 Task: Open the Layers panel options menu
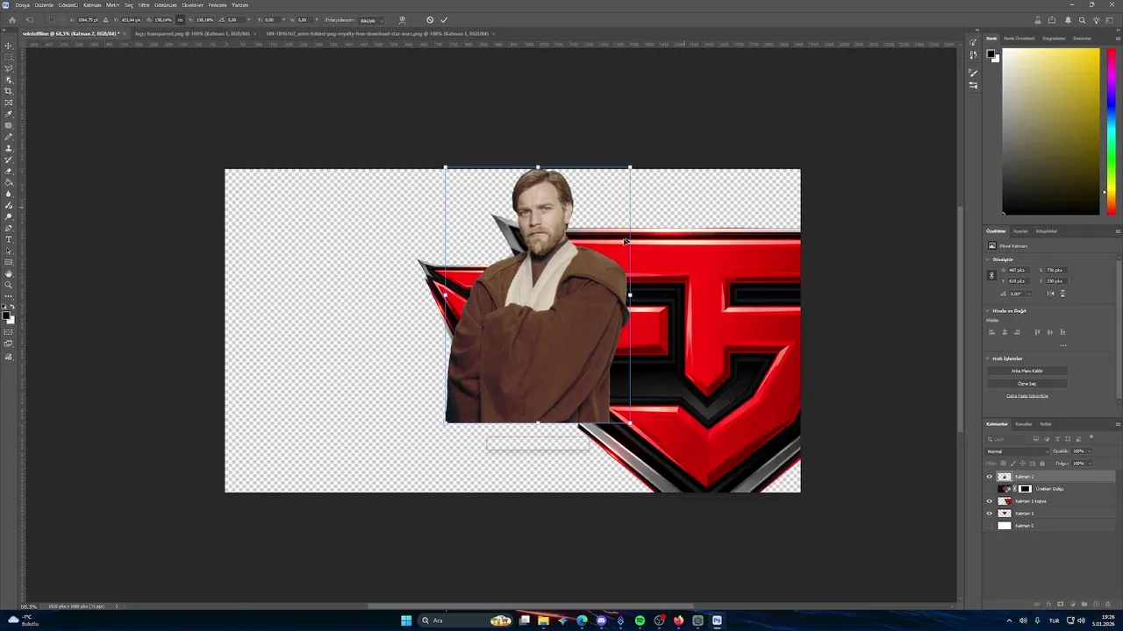[x=1117, y=424]
